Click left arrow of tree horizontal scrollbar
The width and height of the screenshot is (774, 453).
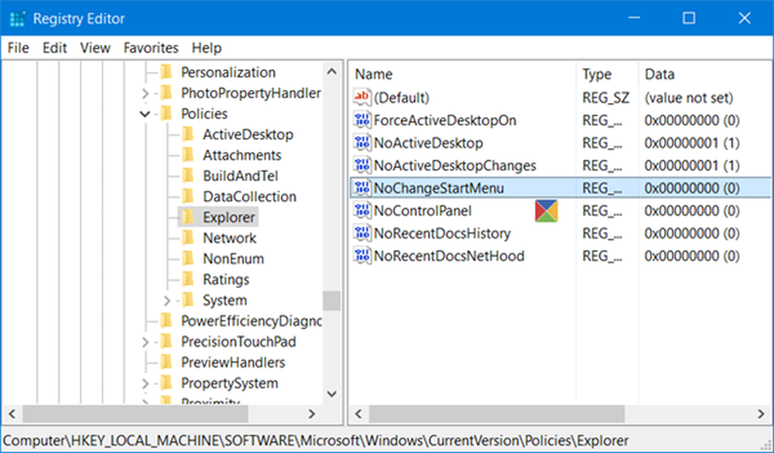pyautogui.click(x=12, y=414)
